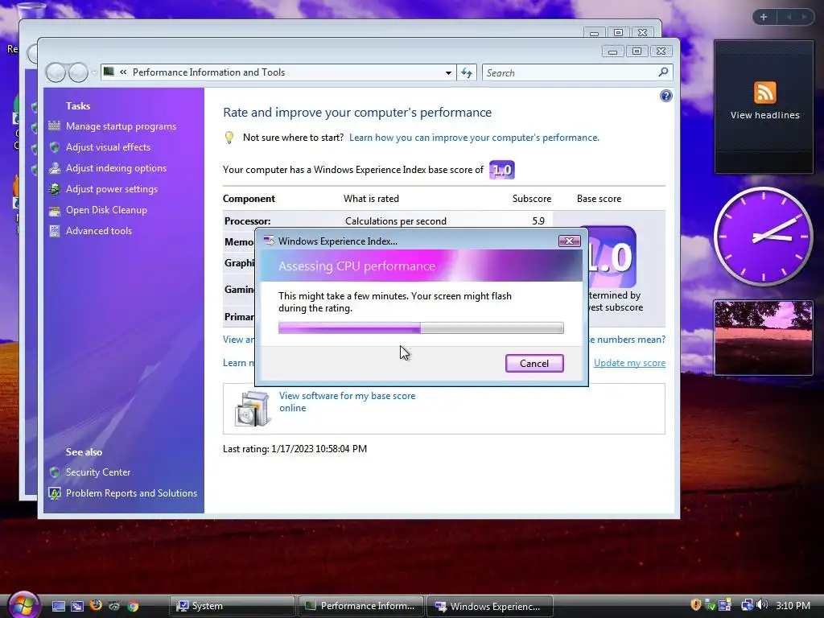824x618 pixels.
Task: Click the RSS feed headlines icon
Action: coord(764,93)
